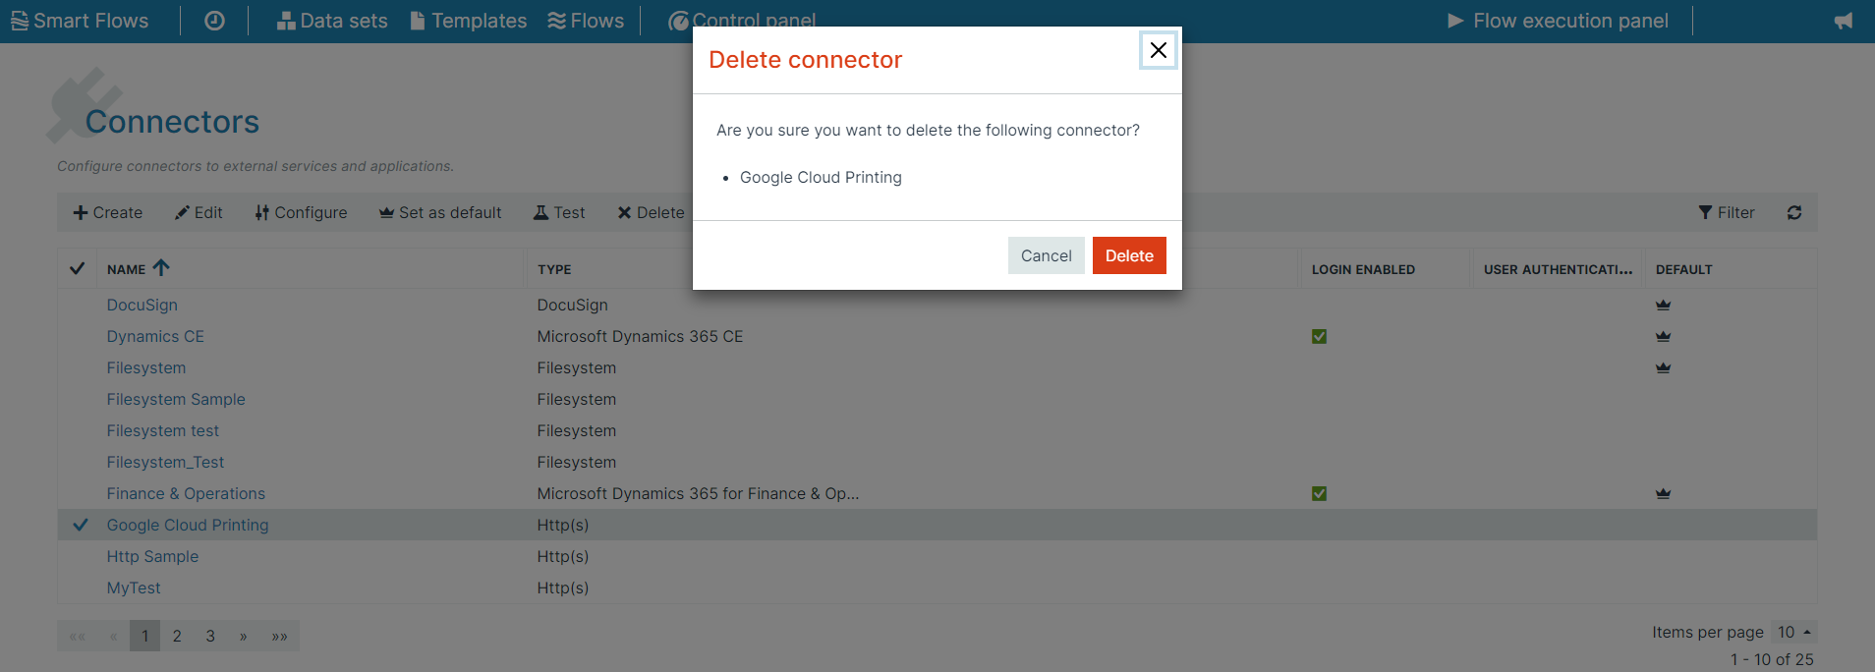Sort by the Name column arrow
This screenshot has width=1875, height=672.
point(161,267)
